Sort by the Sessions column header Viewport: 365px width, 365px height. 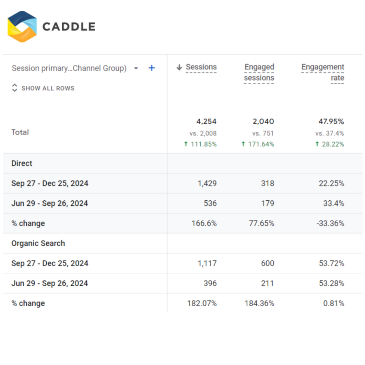pyautogui.click(x=201, y=67)
